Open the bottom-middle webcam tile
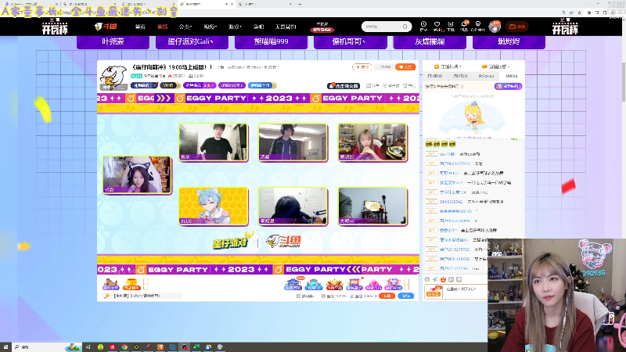 [293, 207]
